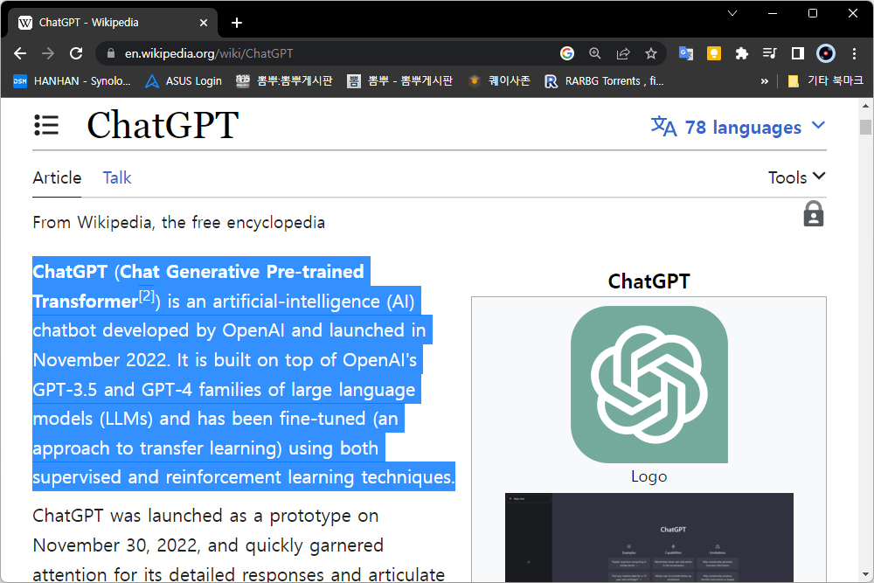
Task: Open the Chrome profile avatar
Action: pyautogui.click(x=826, y=53)
